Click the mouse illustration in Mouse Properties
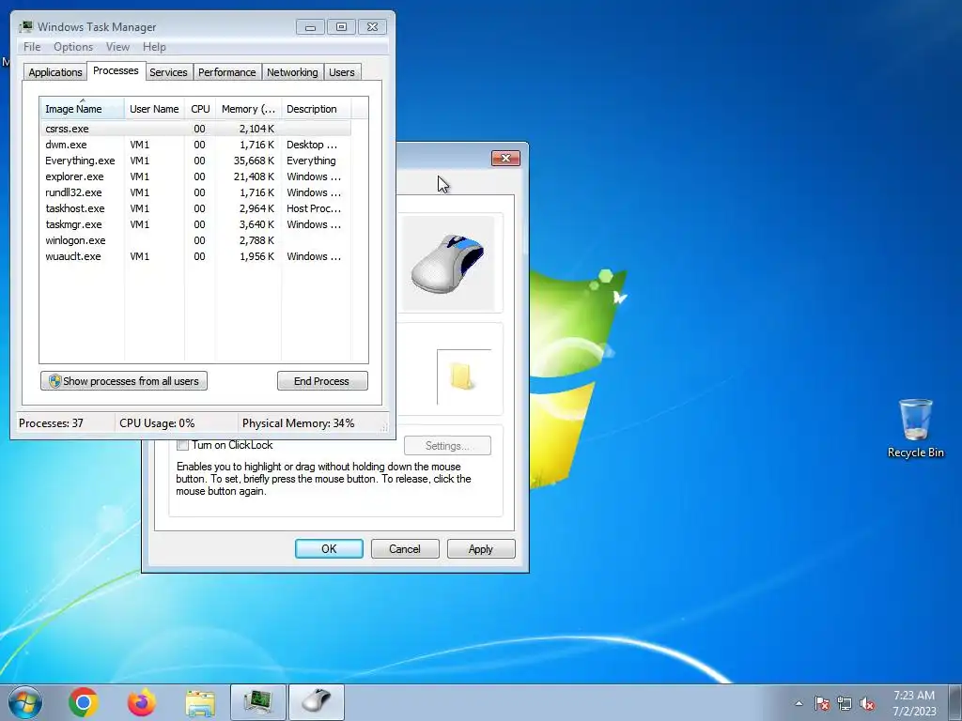Viewport: 962px width, 721px height. 448,263
